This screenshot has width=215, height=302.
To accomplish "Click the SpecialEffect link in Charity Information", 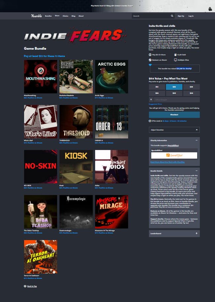I will tap(173, 145).
